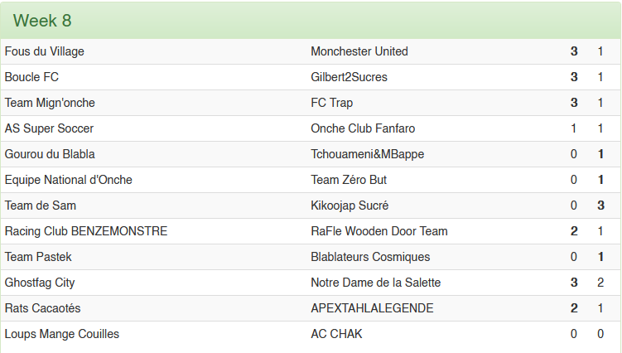This screenshot has height=353, width=622.
Task: Click Kikoojap Sucré team name
Action: 350,206
